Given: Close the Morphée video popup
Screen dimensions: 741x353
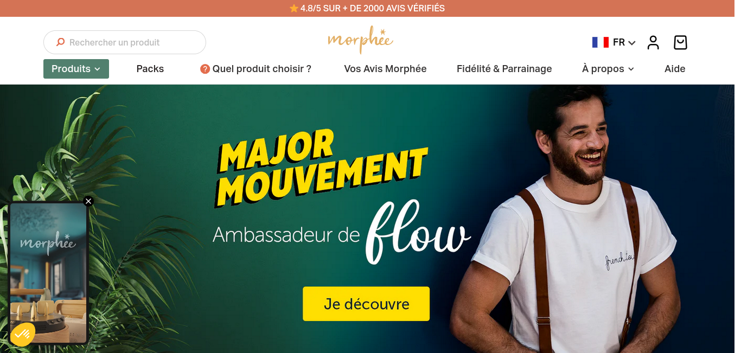Looking at the screenshot, I should 88,201.
